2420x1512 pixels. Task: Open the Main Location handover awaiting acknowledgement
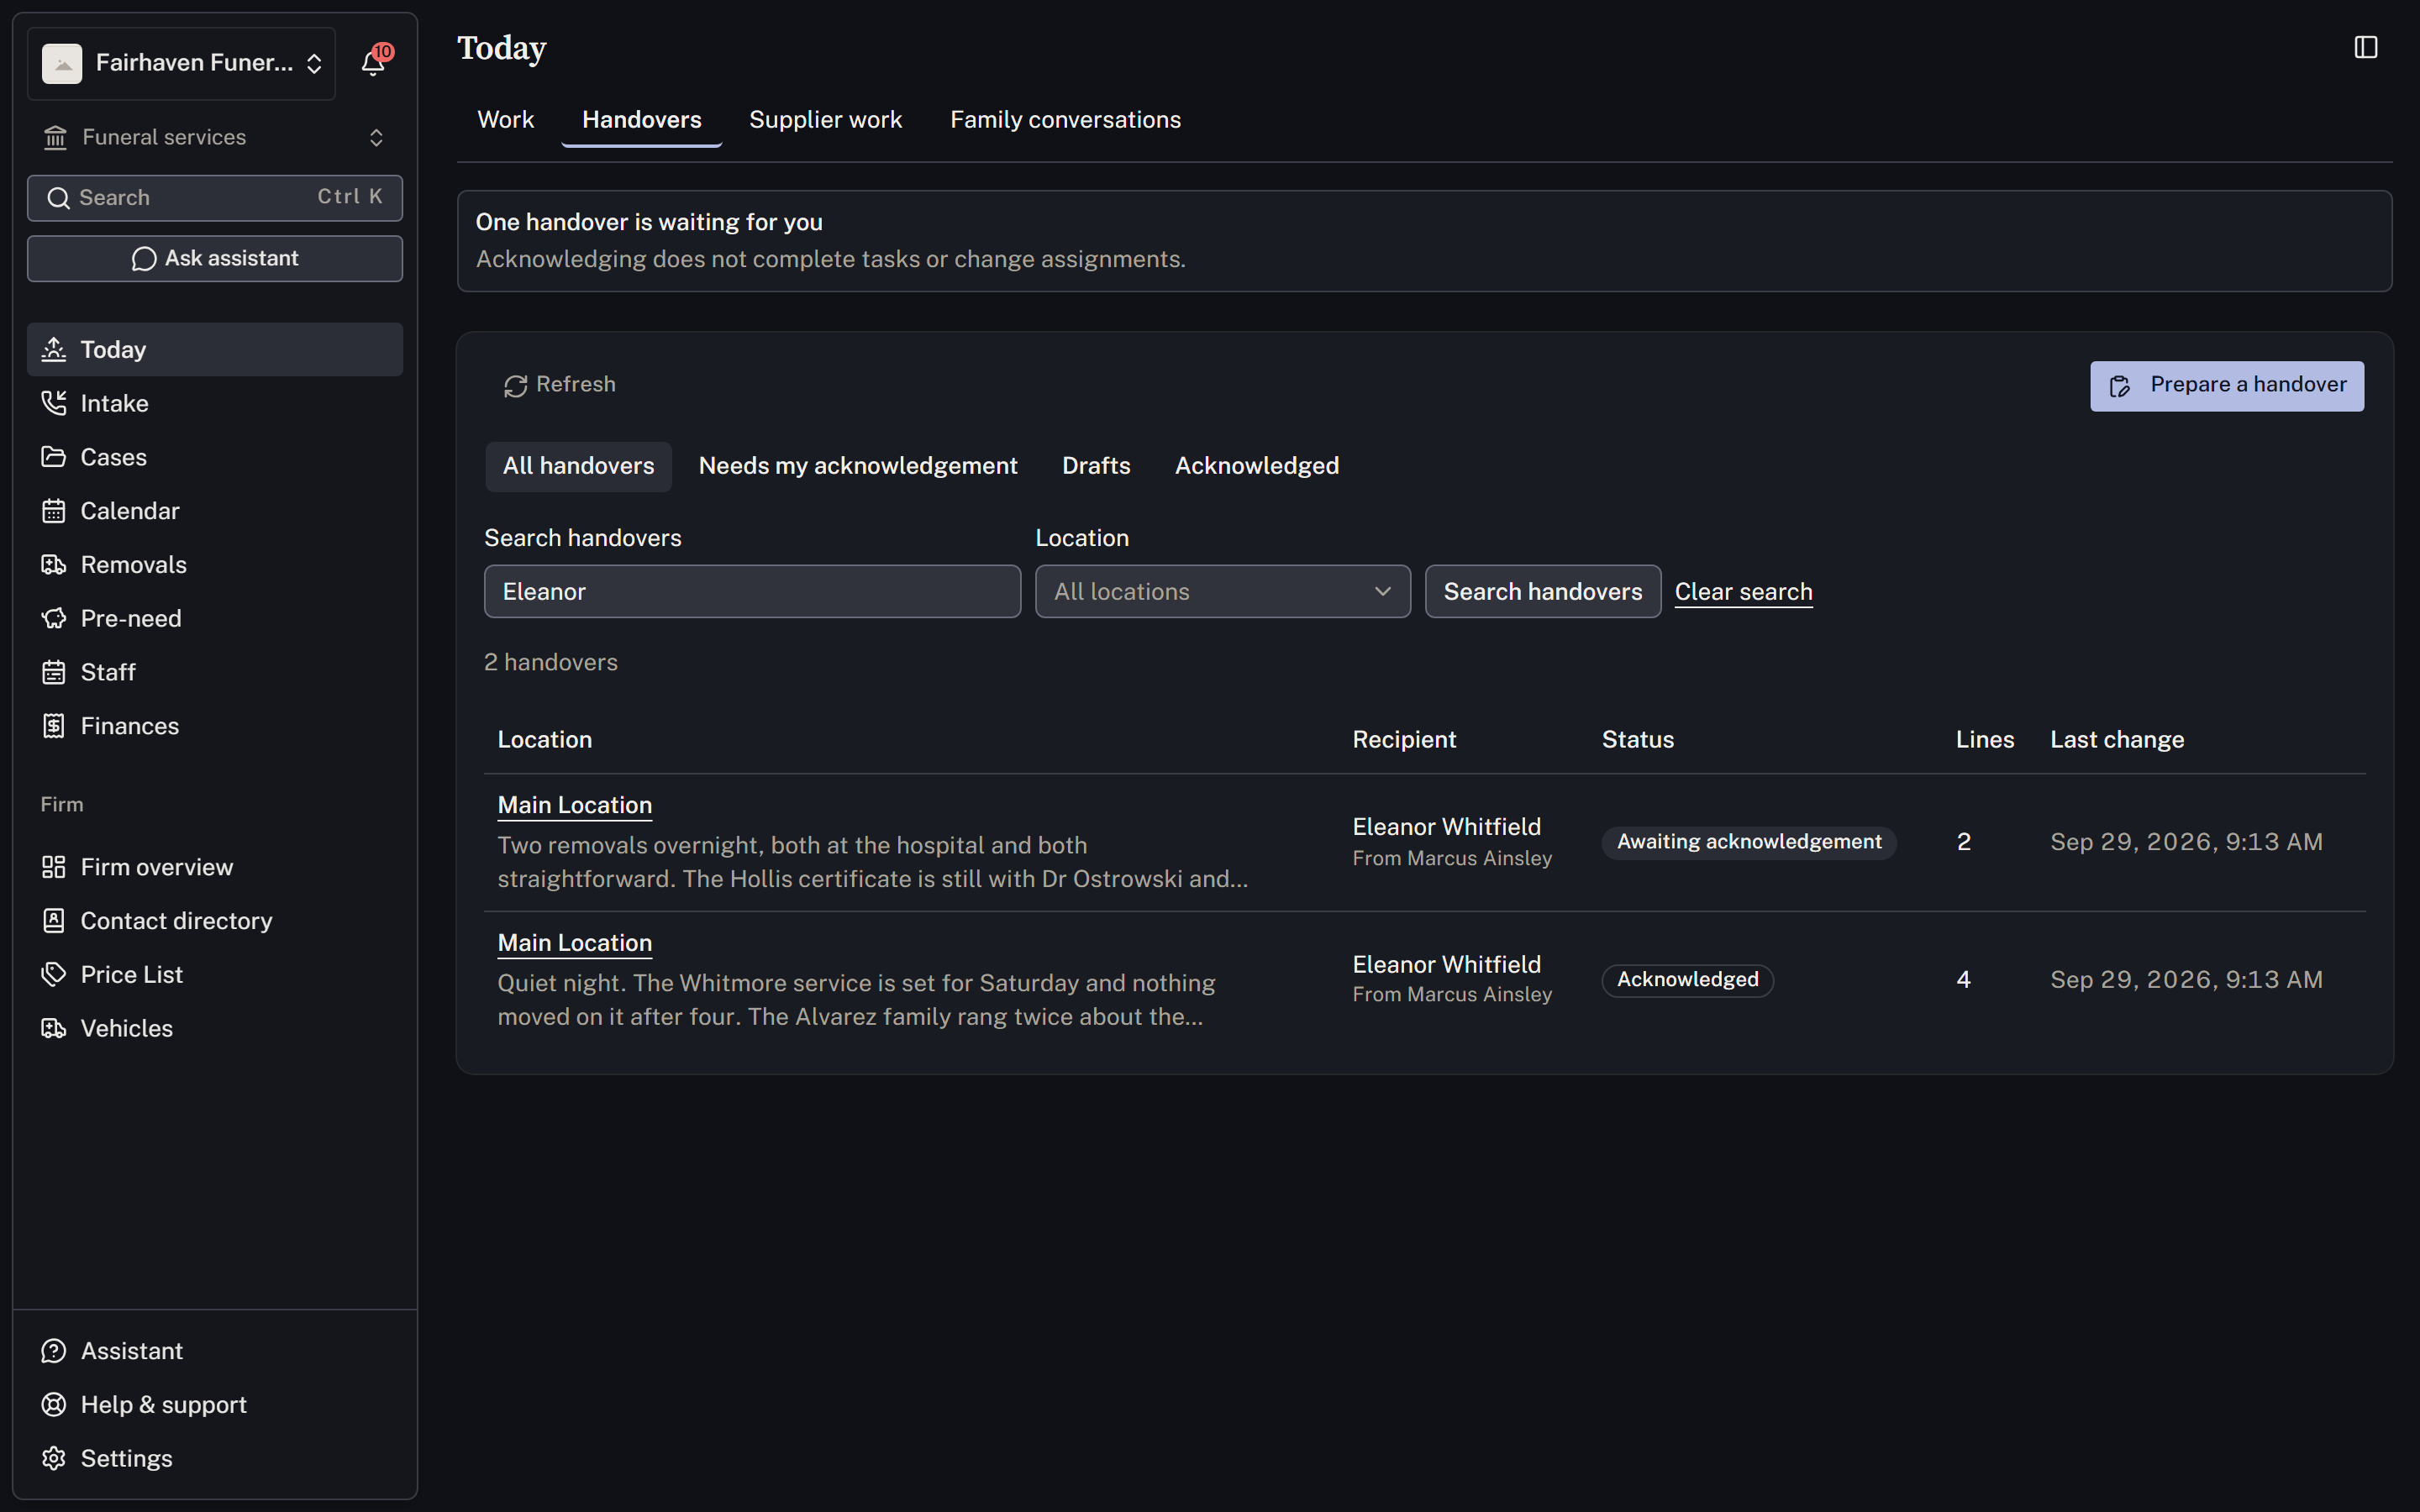[x=574, y=805]
